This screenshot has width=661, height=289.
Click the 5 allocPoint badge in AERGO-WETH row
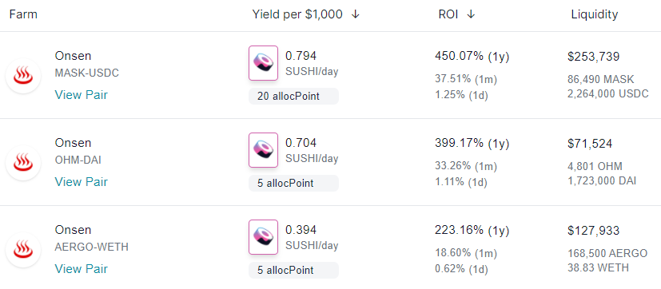pyautogui.click(x=294, y=271)
